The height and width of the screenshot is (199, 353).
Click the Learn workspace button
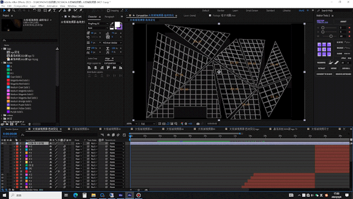235,10
